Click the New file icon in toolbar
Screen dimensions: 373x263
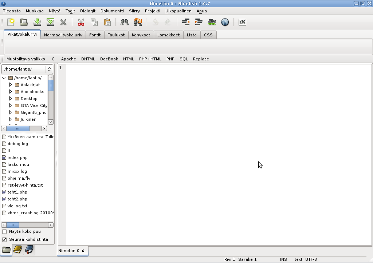(x=11, y=22)
